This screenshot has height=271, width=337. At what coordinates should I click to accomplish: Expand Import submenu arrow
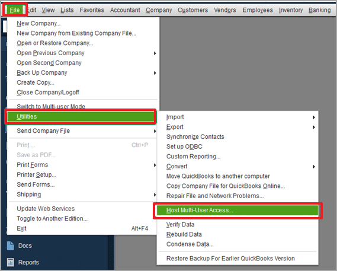click(314, 117)
